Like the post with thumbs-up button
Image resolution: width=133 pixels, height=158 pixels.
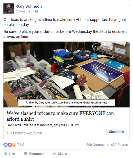[9, 154]
